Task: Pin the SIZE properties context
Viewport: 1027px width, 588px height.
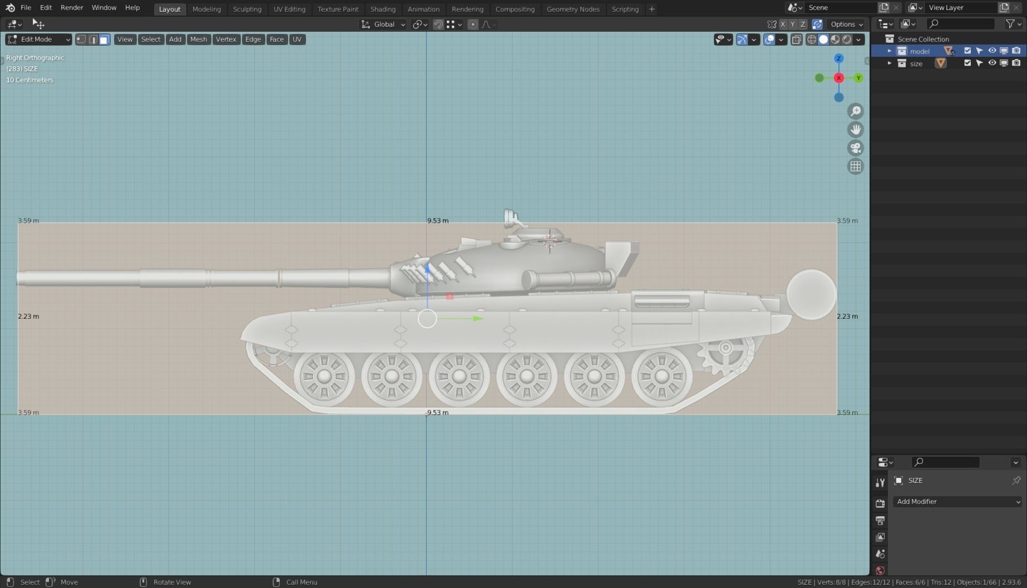Action: [x=1016, y=481]
